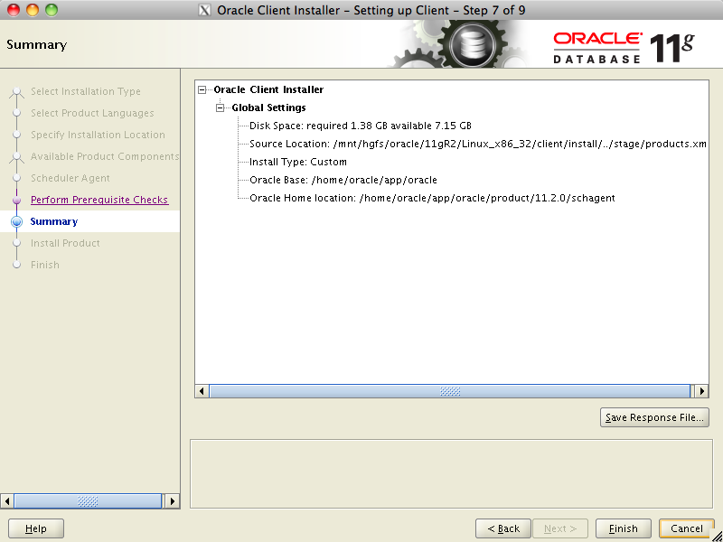Select the Summary step in sidebar

54,221
